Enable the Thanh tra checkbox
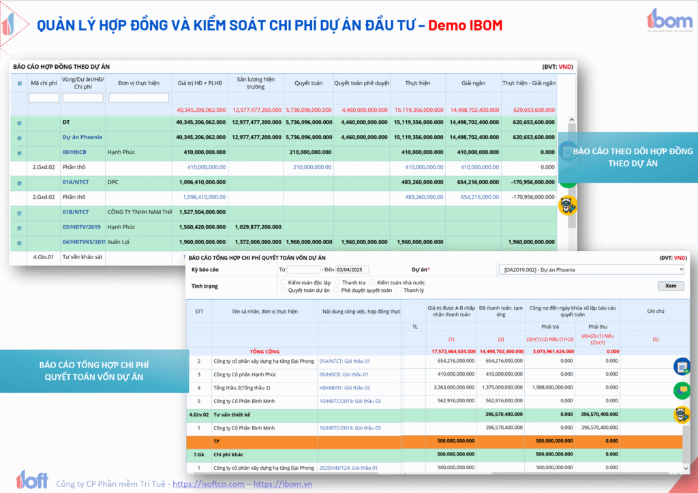This screenshot has height=493, width=698. tap(337, 282)
